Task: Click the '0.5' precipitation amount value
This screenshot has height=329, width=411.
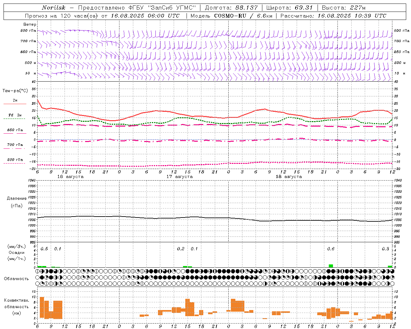Action: click(x=44, y=249)
